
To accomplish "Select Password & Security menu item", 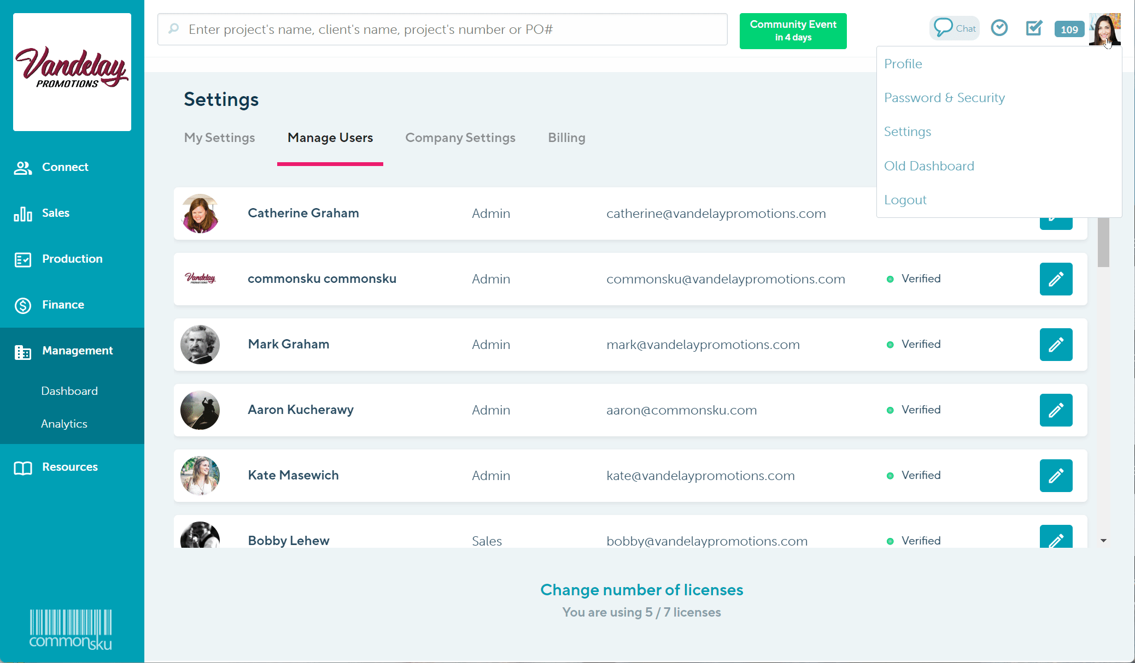I will pyautogui.click(x=944, y=98).
